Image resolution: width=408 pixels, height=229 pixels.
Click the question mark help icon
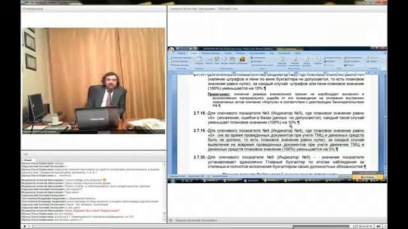click(385, 226)
